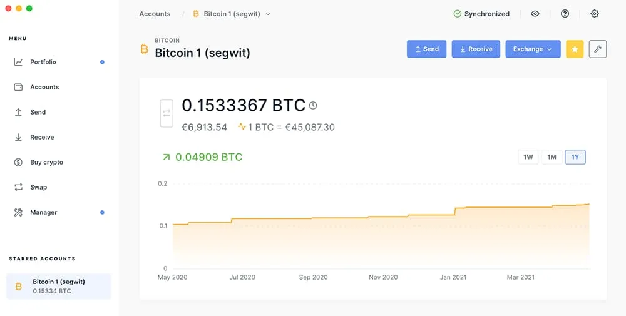Click the Manager tools icon in sidebar
Image resolution: width=626 pixels, height=316 pixels.
tap(18, 212)
